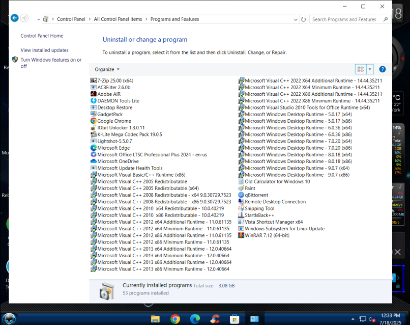Open Microsoft Edge from the taskbar
Screen dimensions: 410x325
point(195,319)
